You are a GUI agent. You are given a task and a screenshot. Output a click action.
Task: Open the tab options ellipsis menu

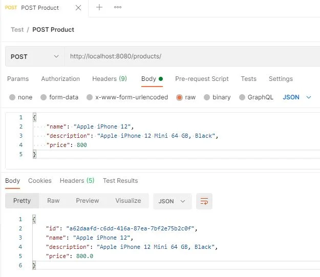(x=118, y=7)
